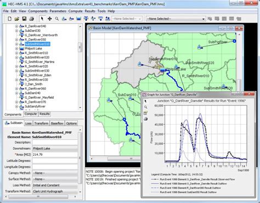Open the Loss Method dropdown
This screenshot has height=203, width=260.
click(x=55, y=185)
